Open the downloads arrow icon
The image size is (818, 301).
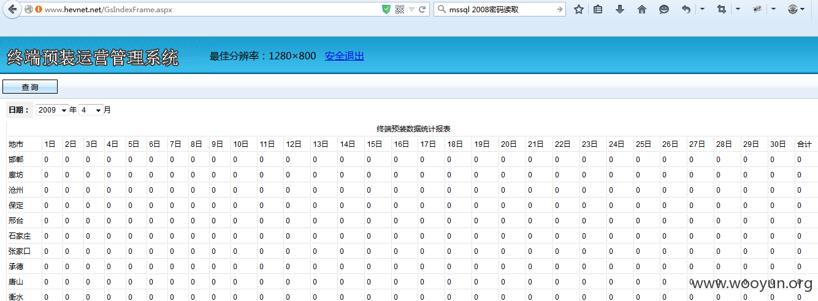[x=620, y=9]
